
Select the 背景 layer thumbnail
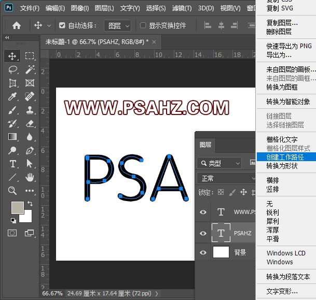click(221, 252)
